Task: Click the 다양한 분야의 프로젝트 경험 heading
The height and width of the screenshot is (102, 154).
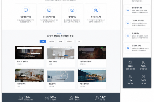Action: tap(60, 36)
